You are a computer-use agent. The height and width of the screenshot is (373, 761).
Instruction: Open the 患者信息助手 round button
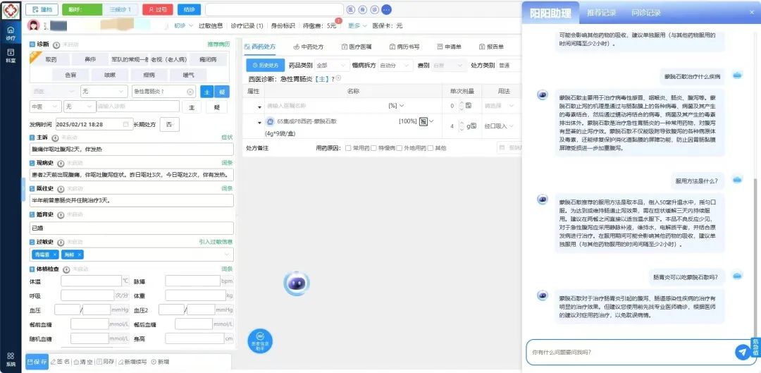[260, 340]
